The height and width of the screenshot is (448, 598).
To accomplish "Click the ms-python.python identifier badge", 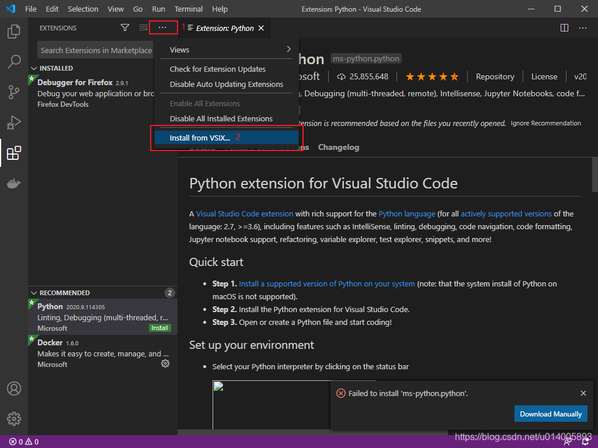I will point(366,58).
